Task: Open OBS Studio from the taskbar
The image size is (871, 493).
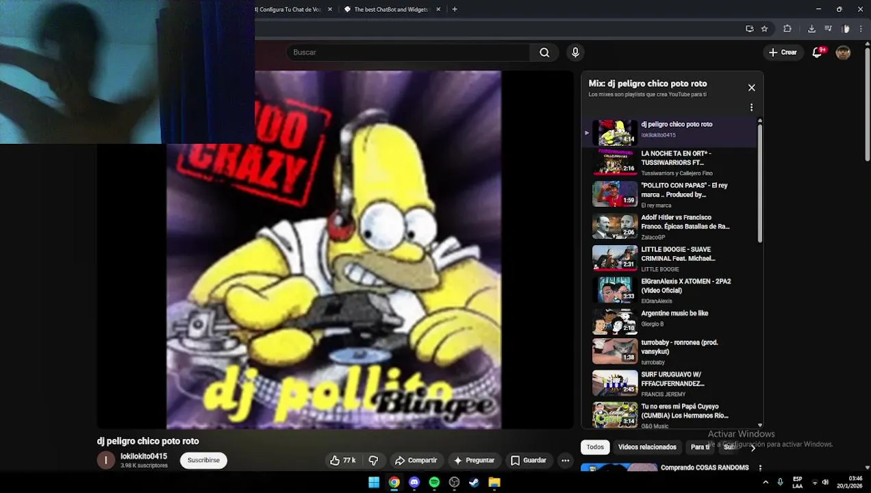Action: (454, 482)
